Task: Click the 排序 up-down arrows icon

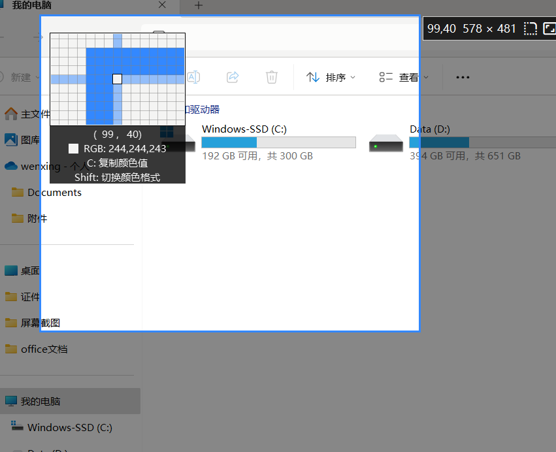Action: pos(313,77)
